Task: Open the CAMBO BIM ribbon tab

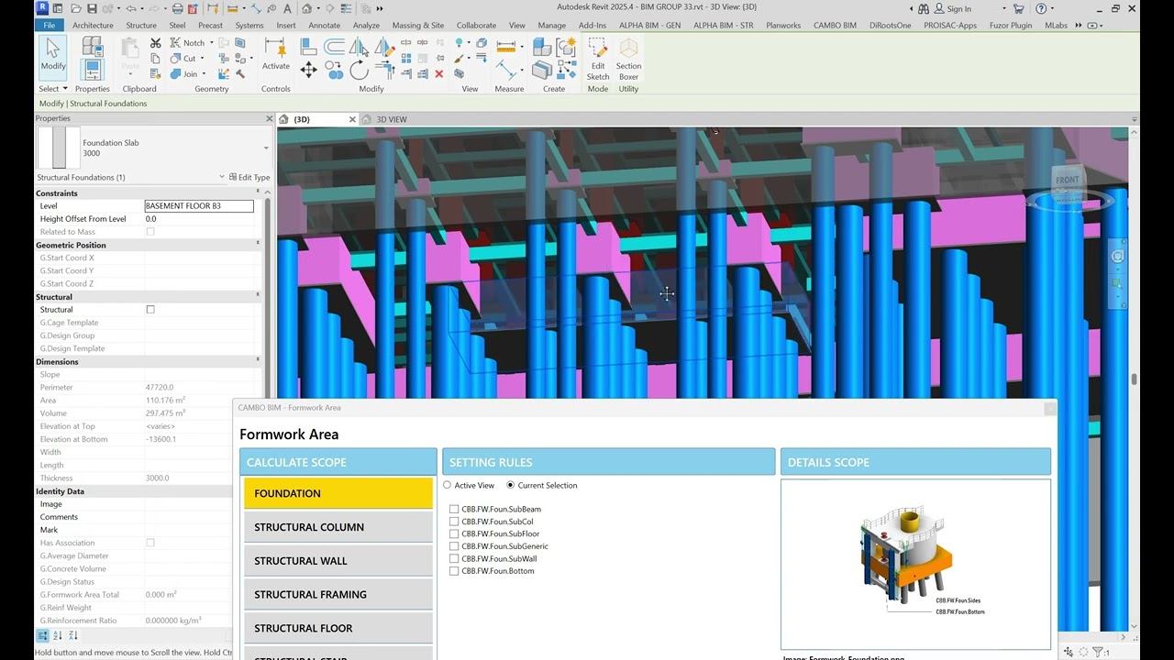Action: coord(836,26)
